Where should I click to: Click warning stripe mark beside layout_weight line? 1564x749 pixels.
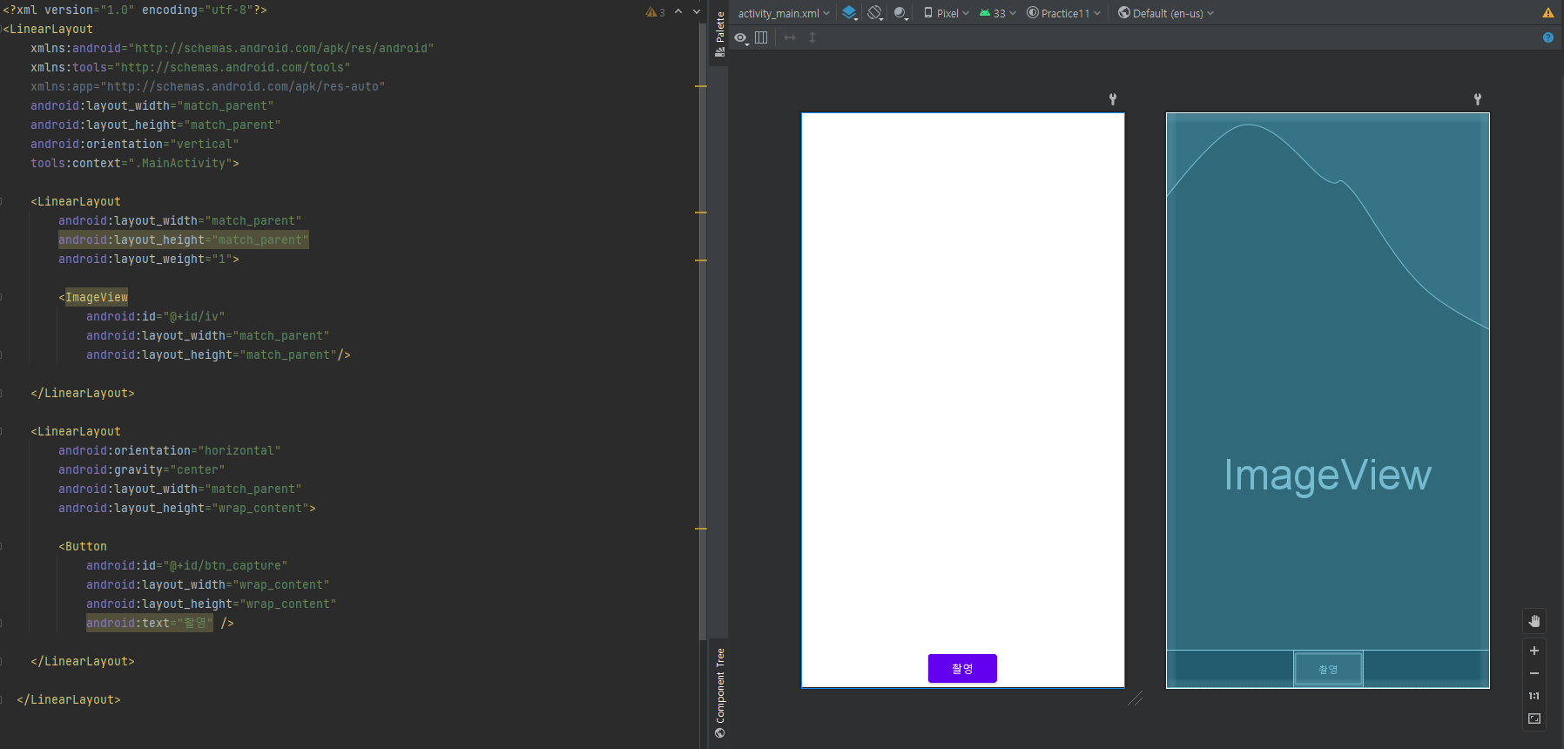(x=701, y=260)
